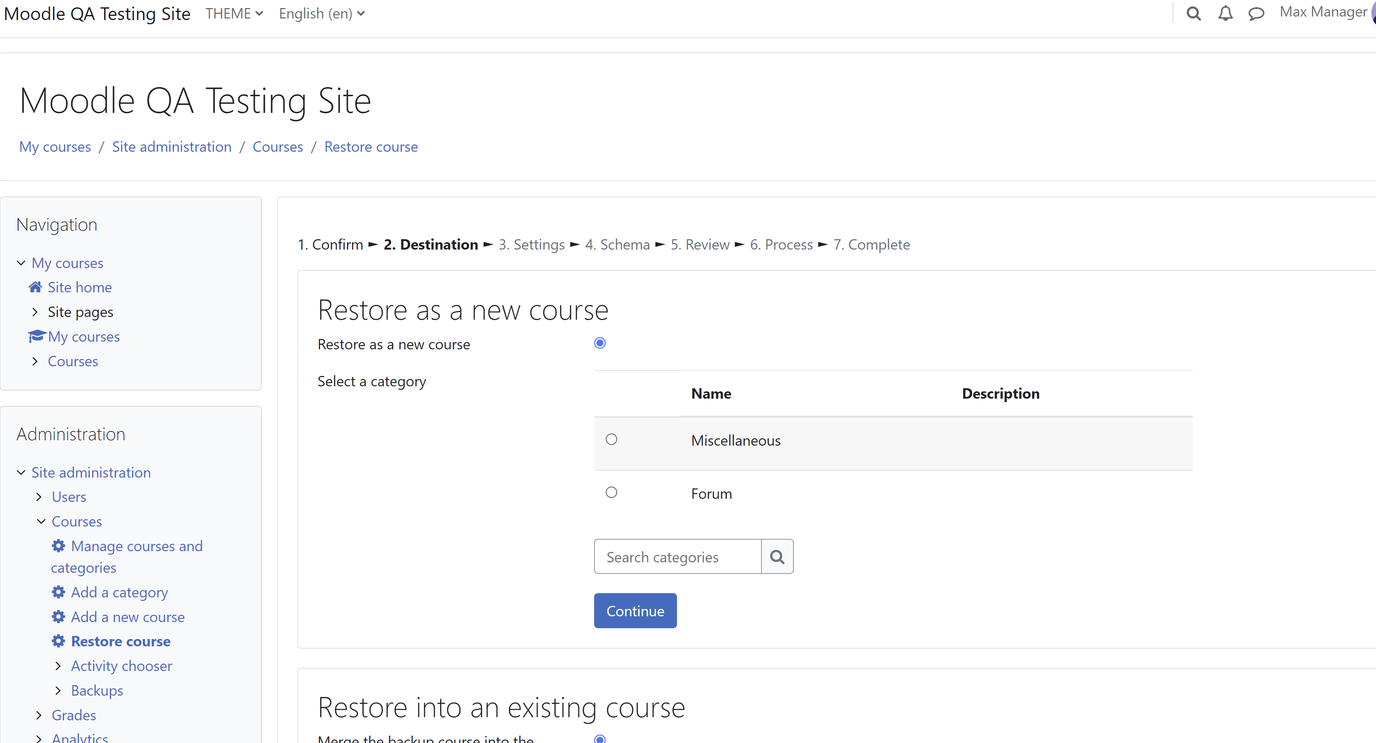Open My courses with graduation cap
The image size is (1376, 743).
(84, 337)
